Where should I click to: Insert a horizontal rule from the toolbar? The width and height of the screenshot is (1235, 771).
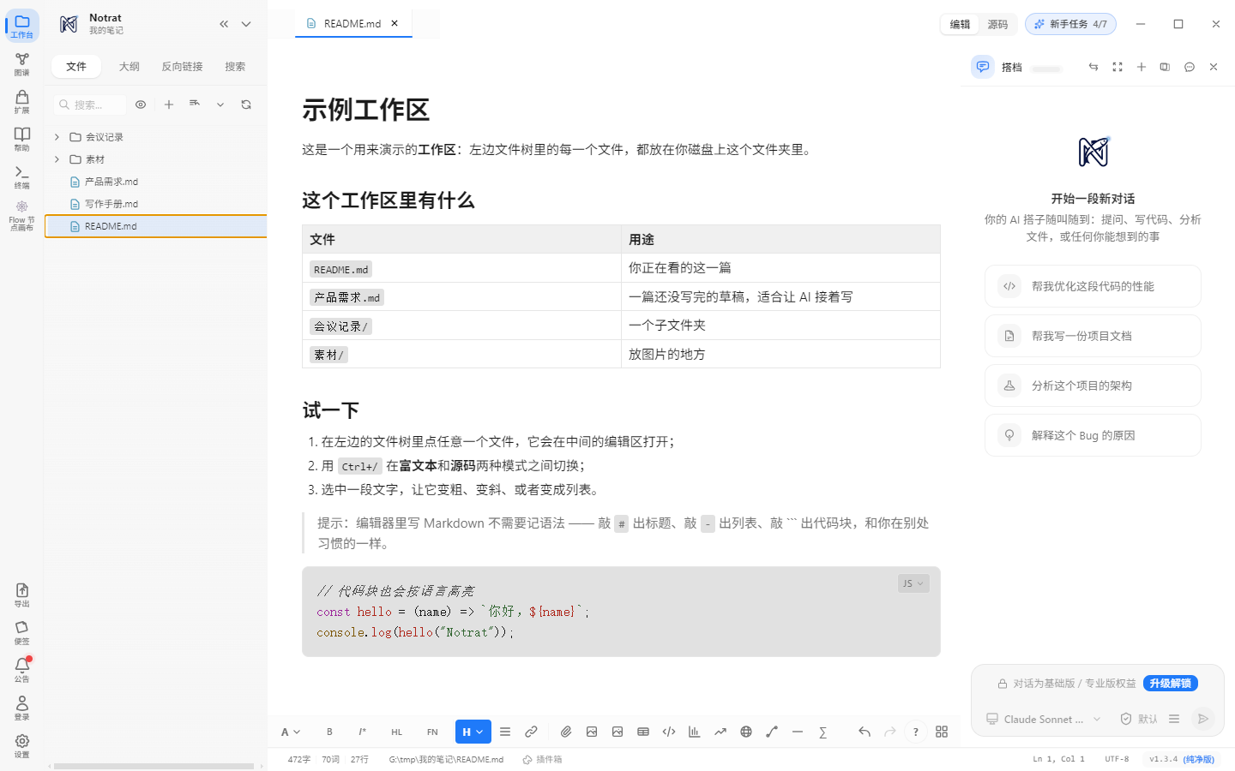pyautogui.click(x=798, y=732)
